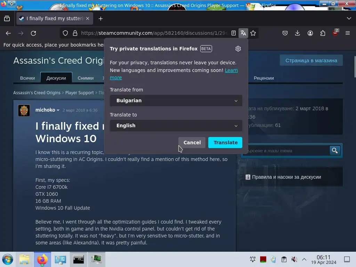356x267 pixels.
Task: Click the Страница в магазина button
Action: [x=311, y=60]
